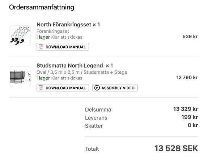Viewport: 208px width, 164px height.
Task: Open the trampoline product thumbnail
Action: 20,77
